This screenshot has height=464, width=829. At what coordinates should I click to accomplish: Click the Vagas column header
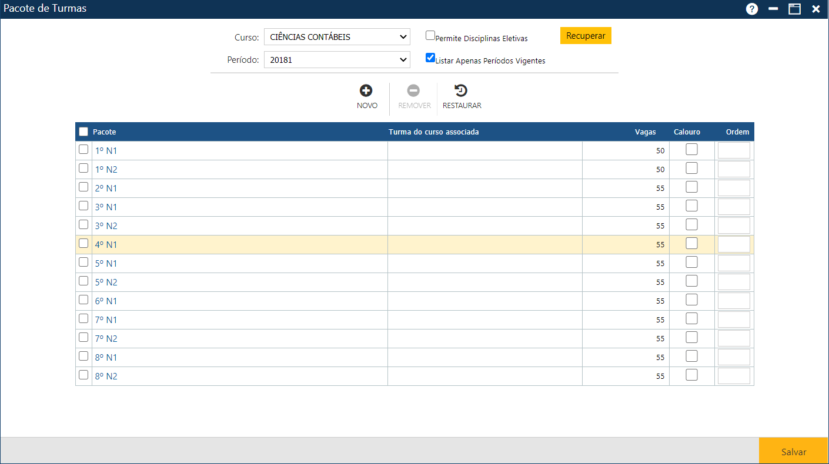pyautogui.click(x=645, y=132)
